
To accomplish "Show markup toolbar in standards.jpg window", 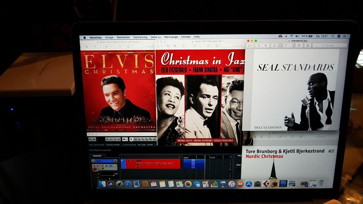I will 307,46.
